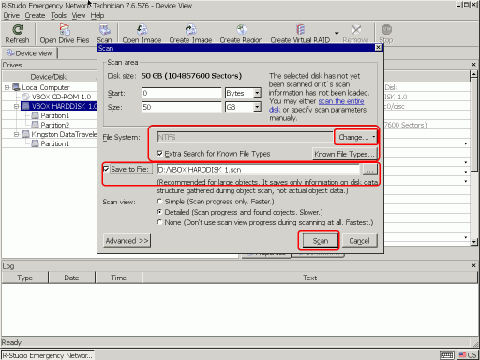The width and height of the screenshot is (480, 360).
Task: Expand the Advanced >> options
Action: pyautogui.click(x=127, y=241)
